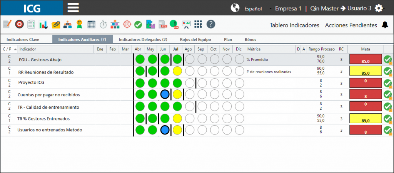Viewport: 394px width, 173px height.
Task: Toggle green check for Proyecto ICG row
Action: (388, 83)
